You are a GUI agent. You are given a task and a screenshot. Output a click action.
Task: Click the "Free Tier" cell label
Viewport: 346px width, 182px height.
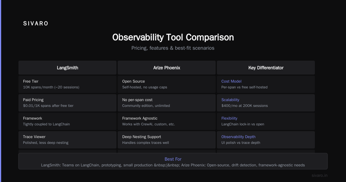click(x=31, y=81)
